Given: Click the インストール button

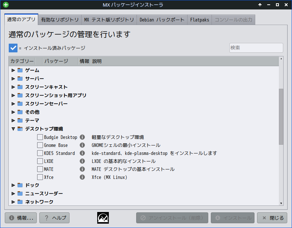Looking at the screenshot, I should (233, 218).
